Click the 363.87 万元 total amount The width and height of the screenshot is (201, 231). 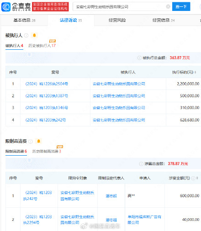pos(180,58)
